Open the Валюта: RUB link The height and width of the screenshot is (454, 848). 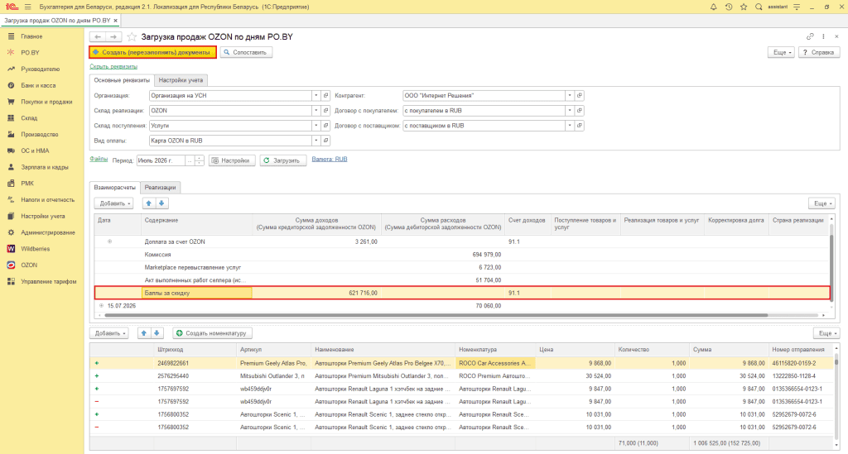pos(330,160)
